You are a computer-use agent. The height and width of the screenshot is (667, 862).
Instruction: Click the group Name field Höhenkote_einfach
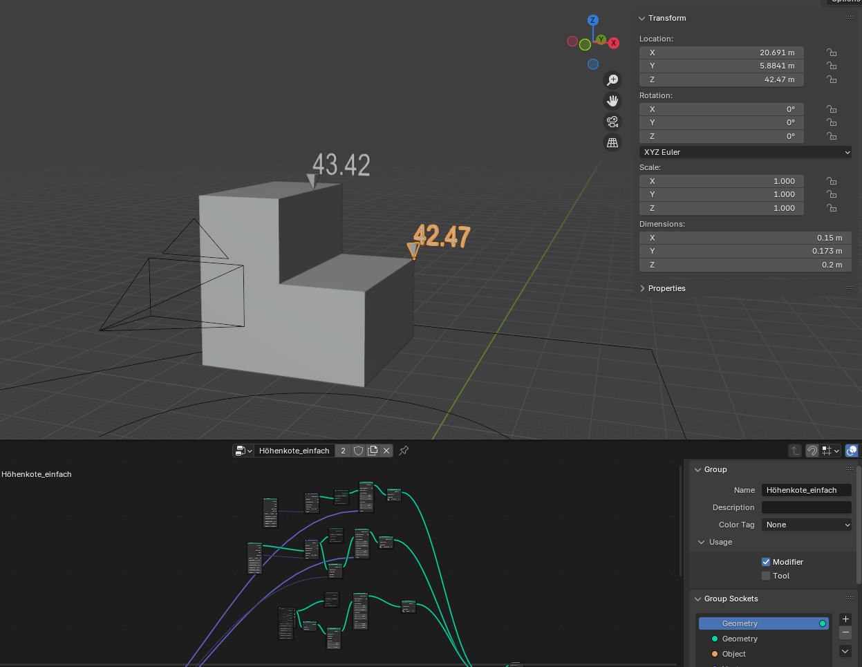pyautogui.click(x=807, y=490)
